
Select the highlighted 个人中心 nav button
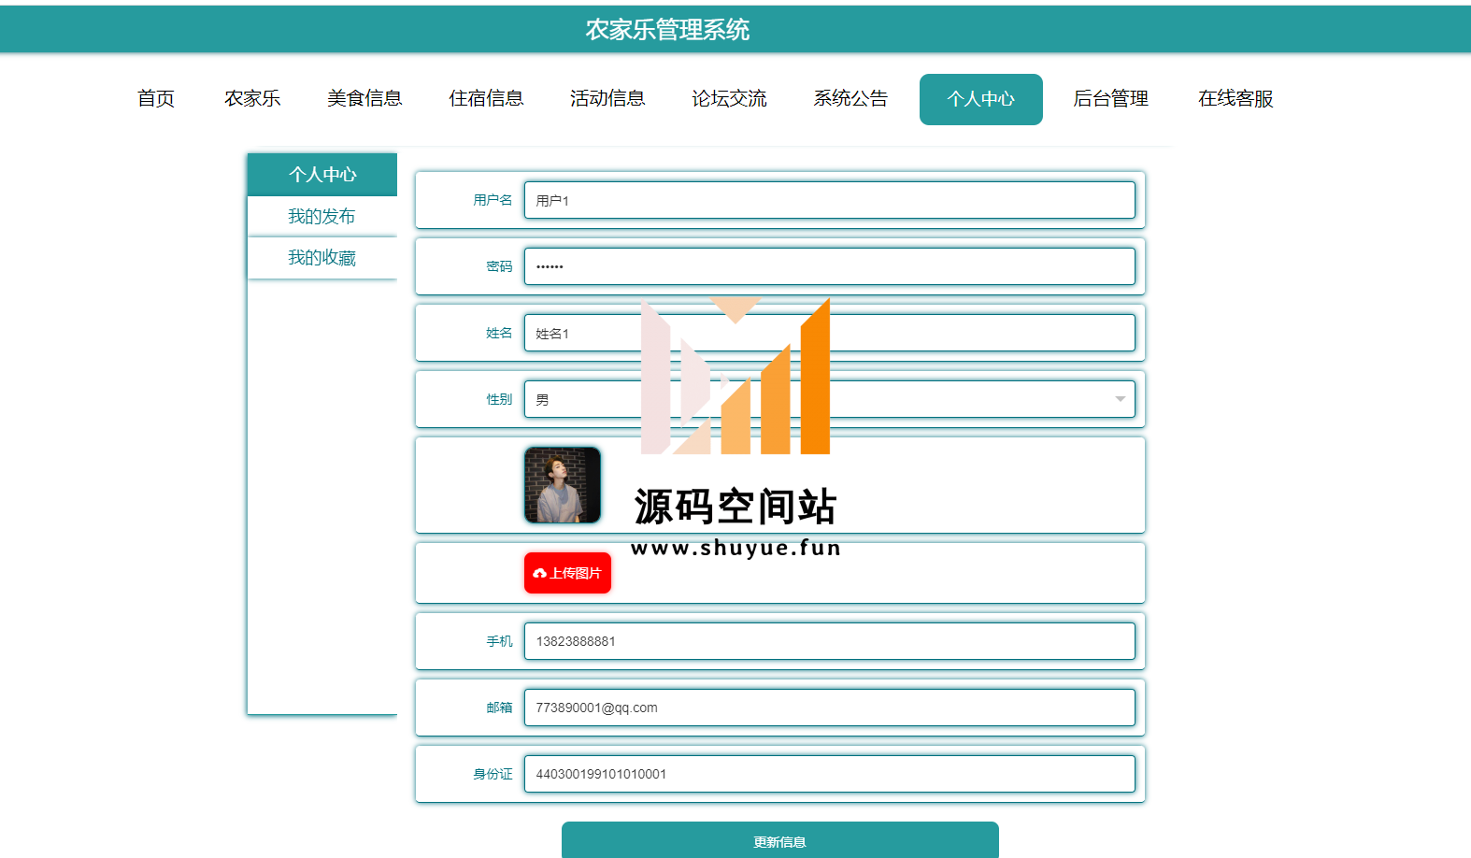tap(981, 99)
